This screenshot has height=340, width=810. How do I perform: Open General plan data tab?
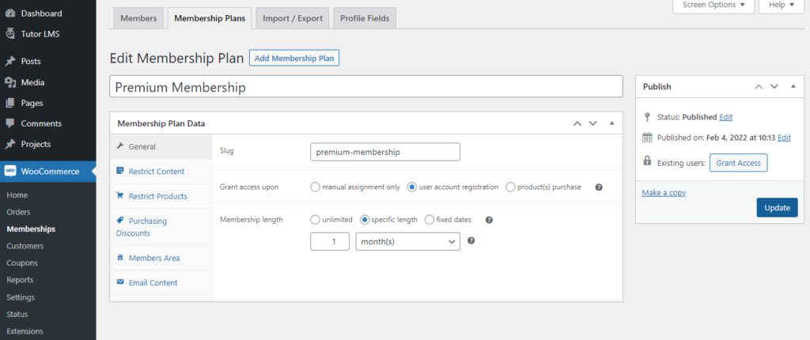[x=161, y=147]
